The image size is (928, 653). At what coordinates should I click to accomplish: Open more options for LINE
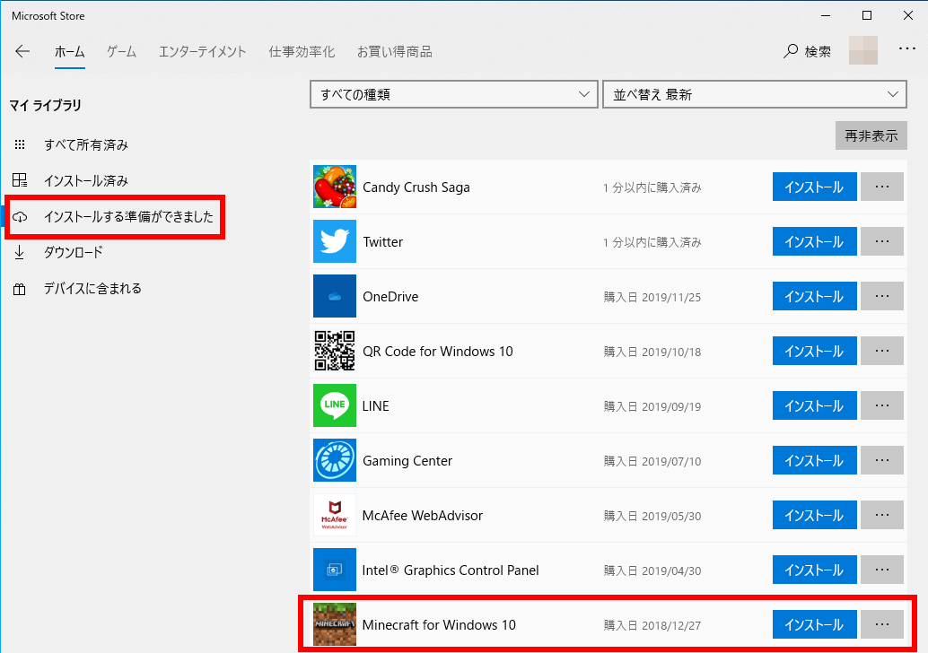pos(882,405)
